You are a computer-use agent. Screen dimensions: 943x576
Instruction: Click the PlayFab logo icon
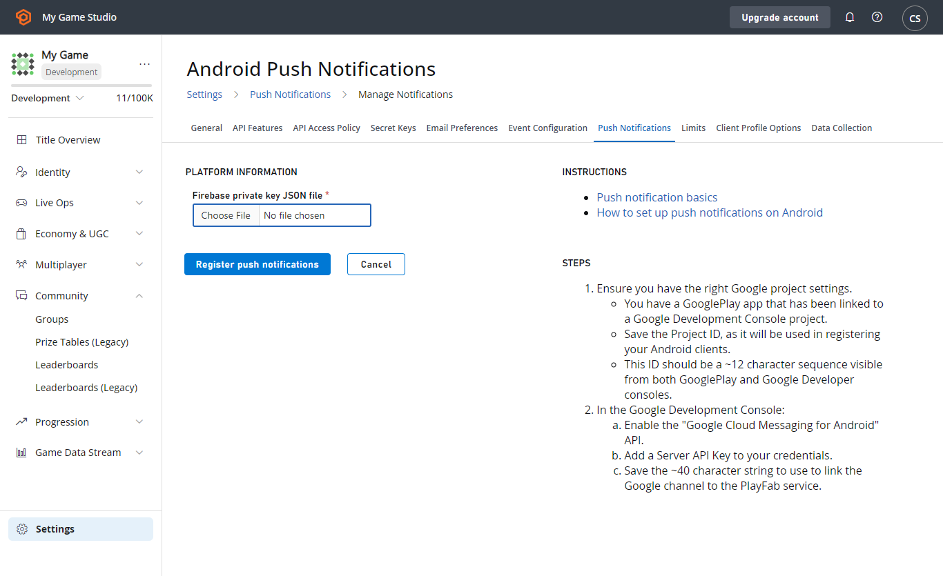click(x=23, y=17)
